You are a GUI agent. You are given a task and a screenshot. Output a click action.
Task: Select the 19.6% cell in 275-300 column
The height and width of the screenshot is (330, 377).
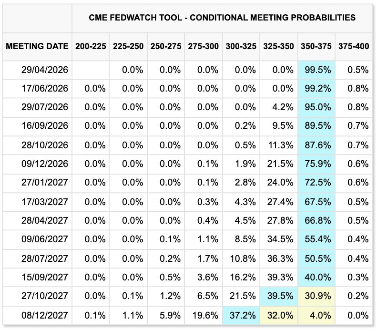pos(204,315)
